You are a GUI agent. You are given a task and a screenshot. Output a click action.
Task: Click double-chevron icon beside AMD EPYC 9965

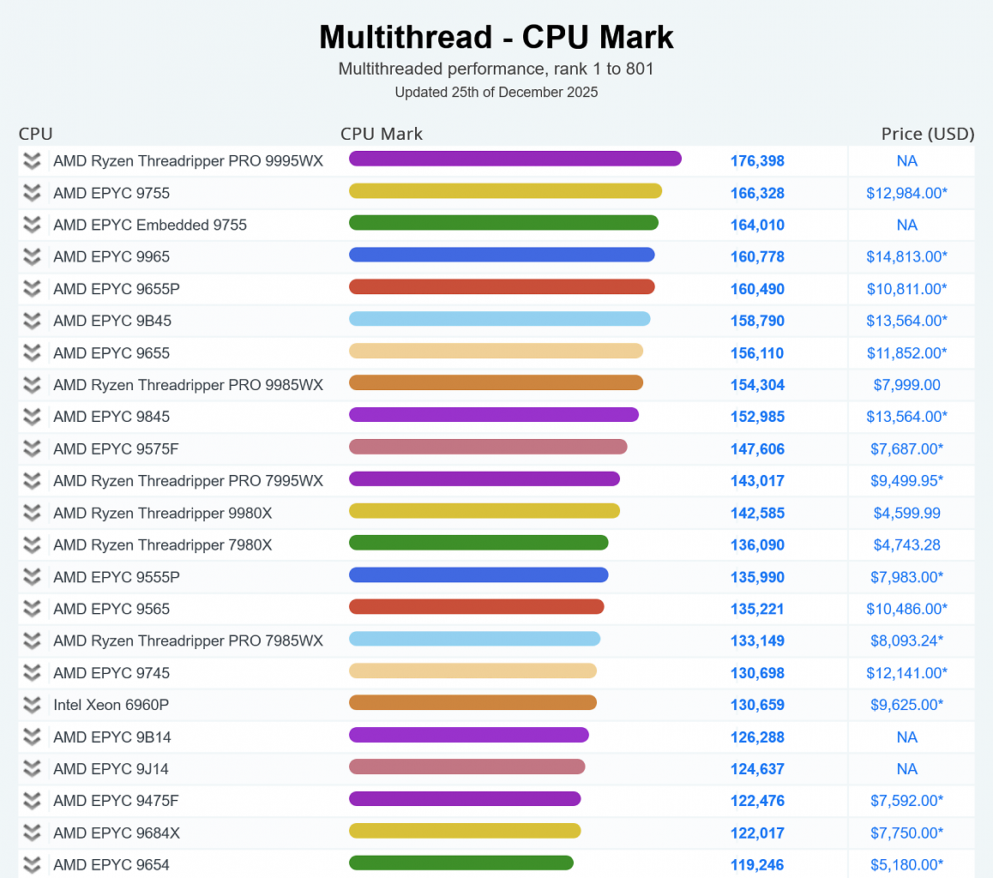click(x=32, y=257)
